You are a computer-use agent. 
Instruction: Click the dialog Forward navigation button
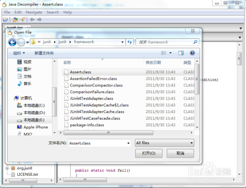click(x=21, y=42)
